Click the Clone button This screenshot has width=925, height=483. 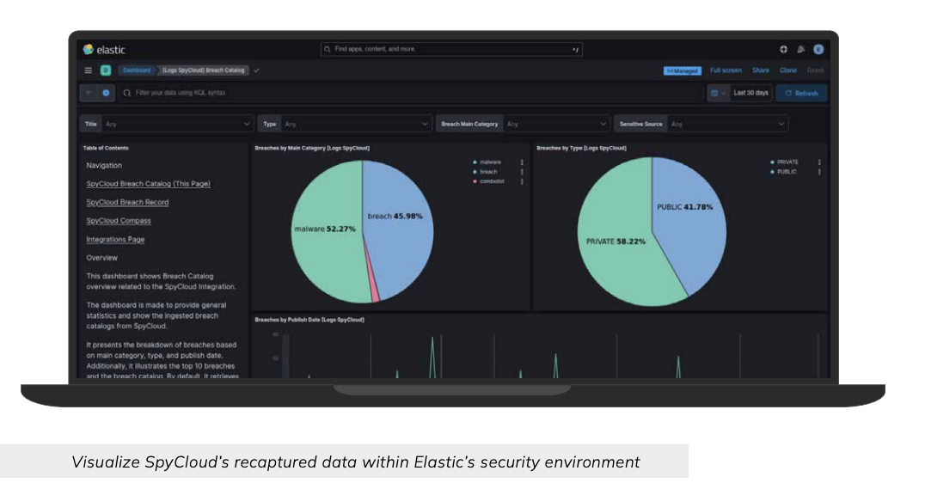[788, 70]
